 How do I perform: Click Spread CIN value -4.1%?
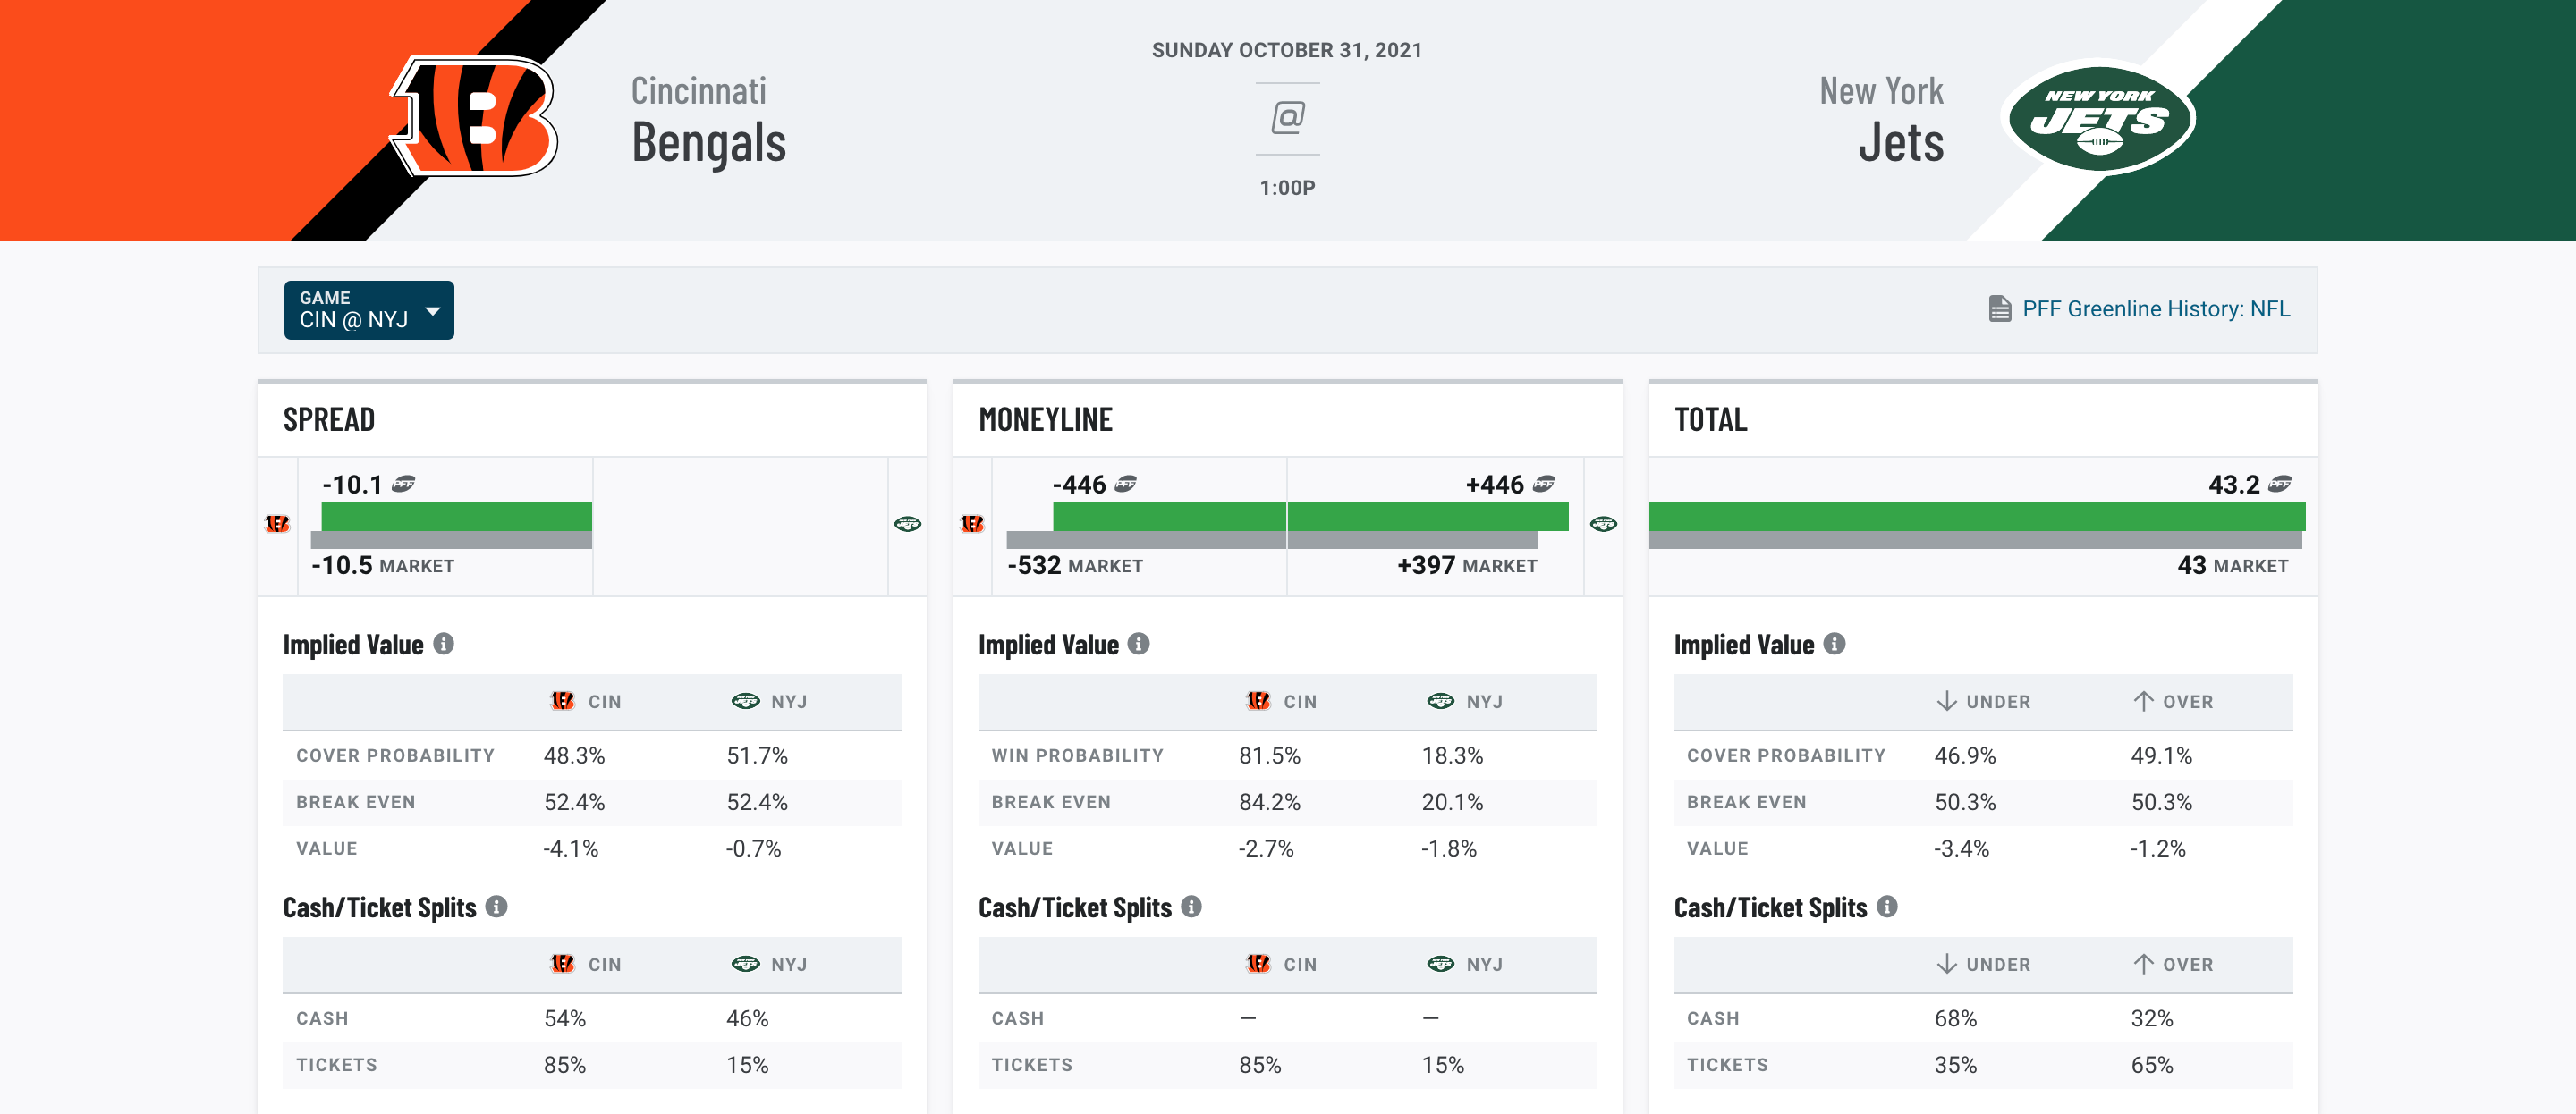571,849
